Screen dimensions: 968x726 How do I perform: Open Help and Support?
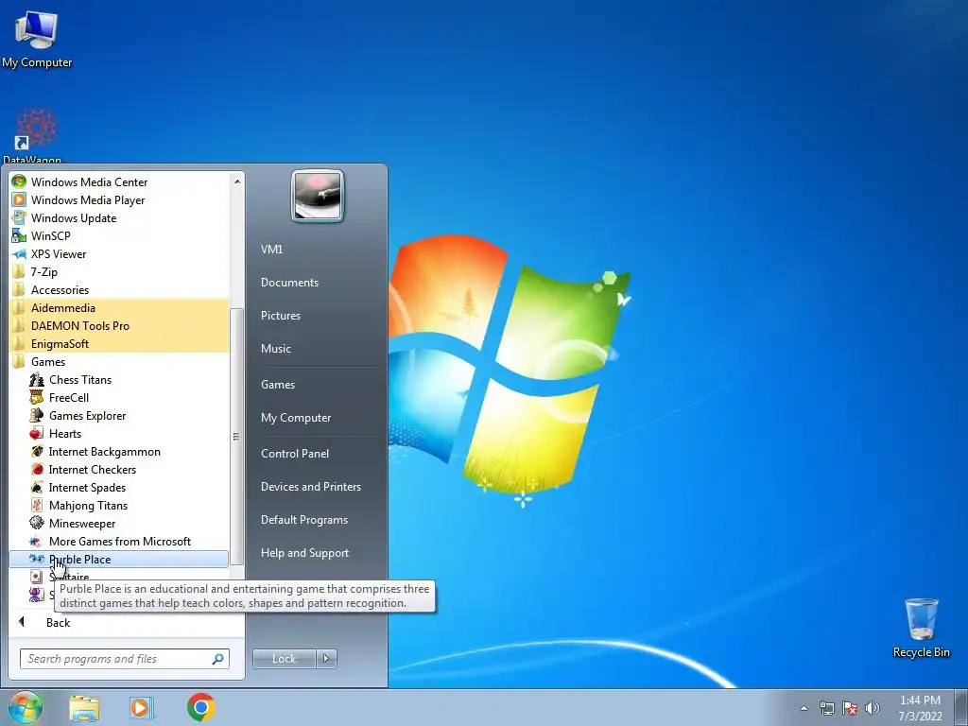pyautogui.click(x=304, y=553)
